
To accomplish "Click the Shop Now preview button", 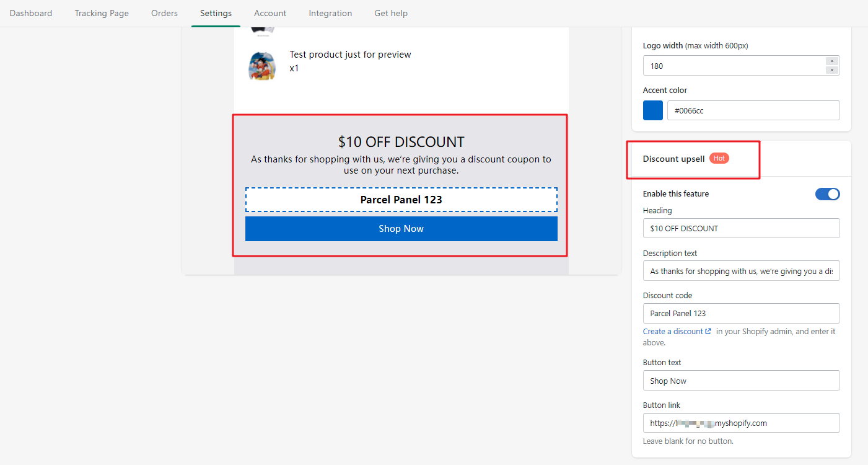I will tap(401, 229).
